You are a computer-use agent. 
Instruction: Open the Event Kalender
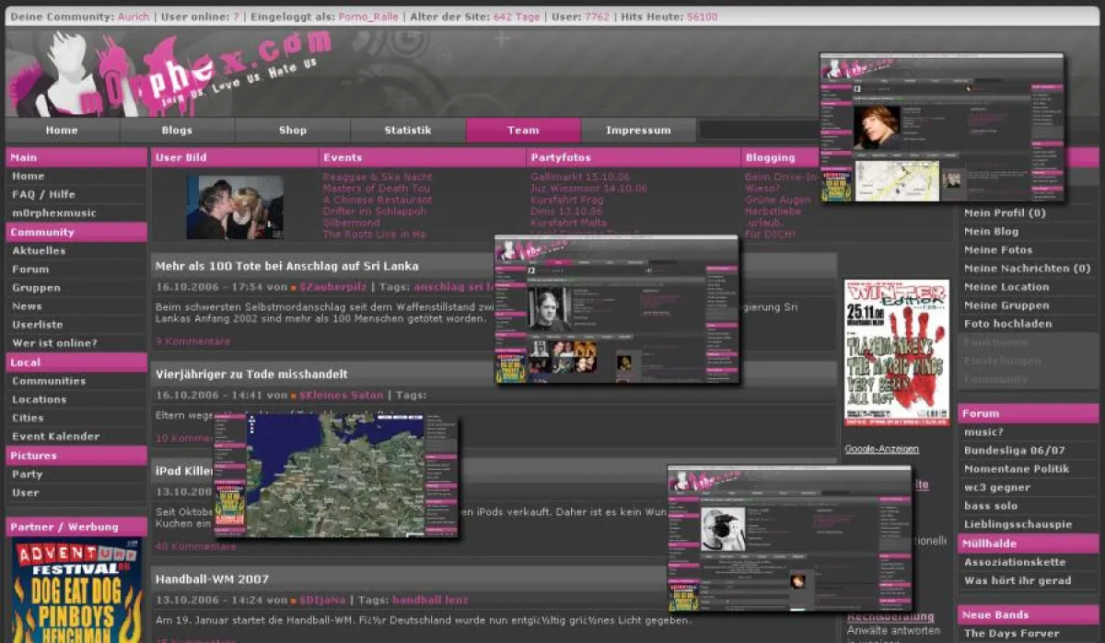coord(55,435)
